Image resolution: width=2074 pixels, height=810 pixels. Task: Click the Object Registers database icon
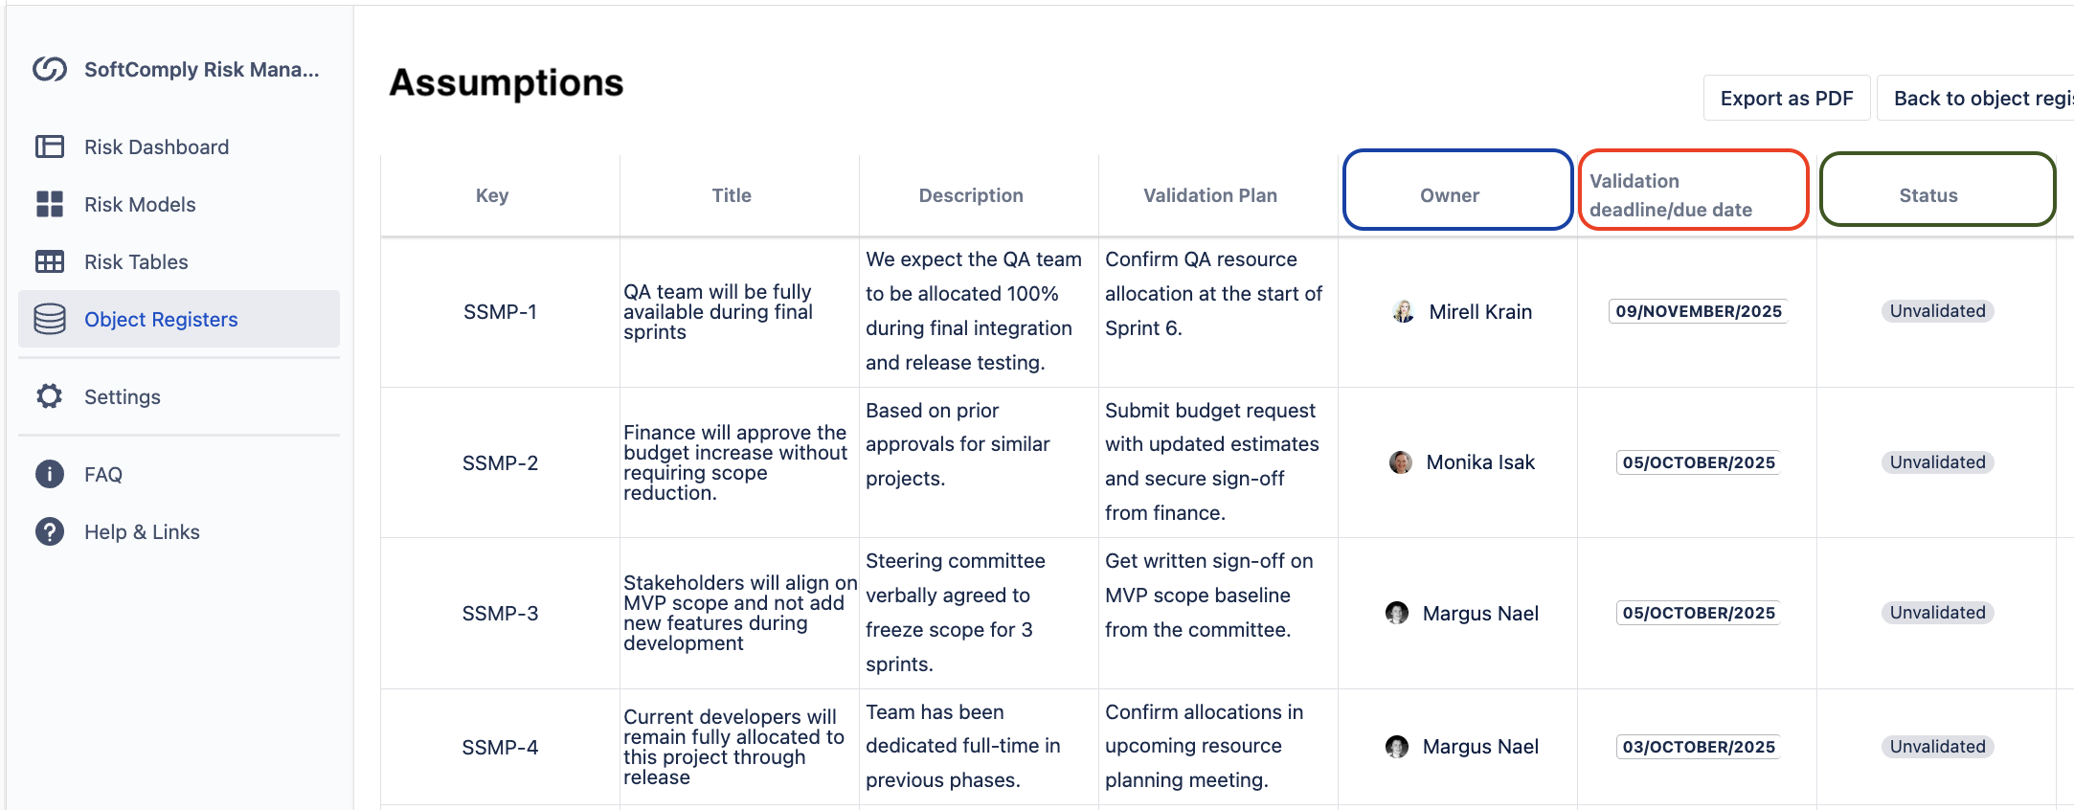point(50,319)
